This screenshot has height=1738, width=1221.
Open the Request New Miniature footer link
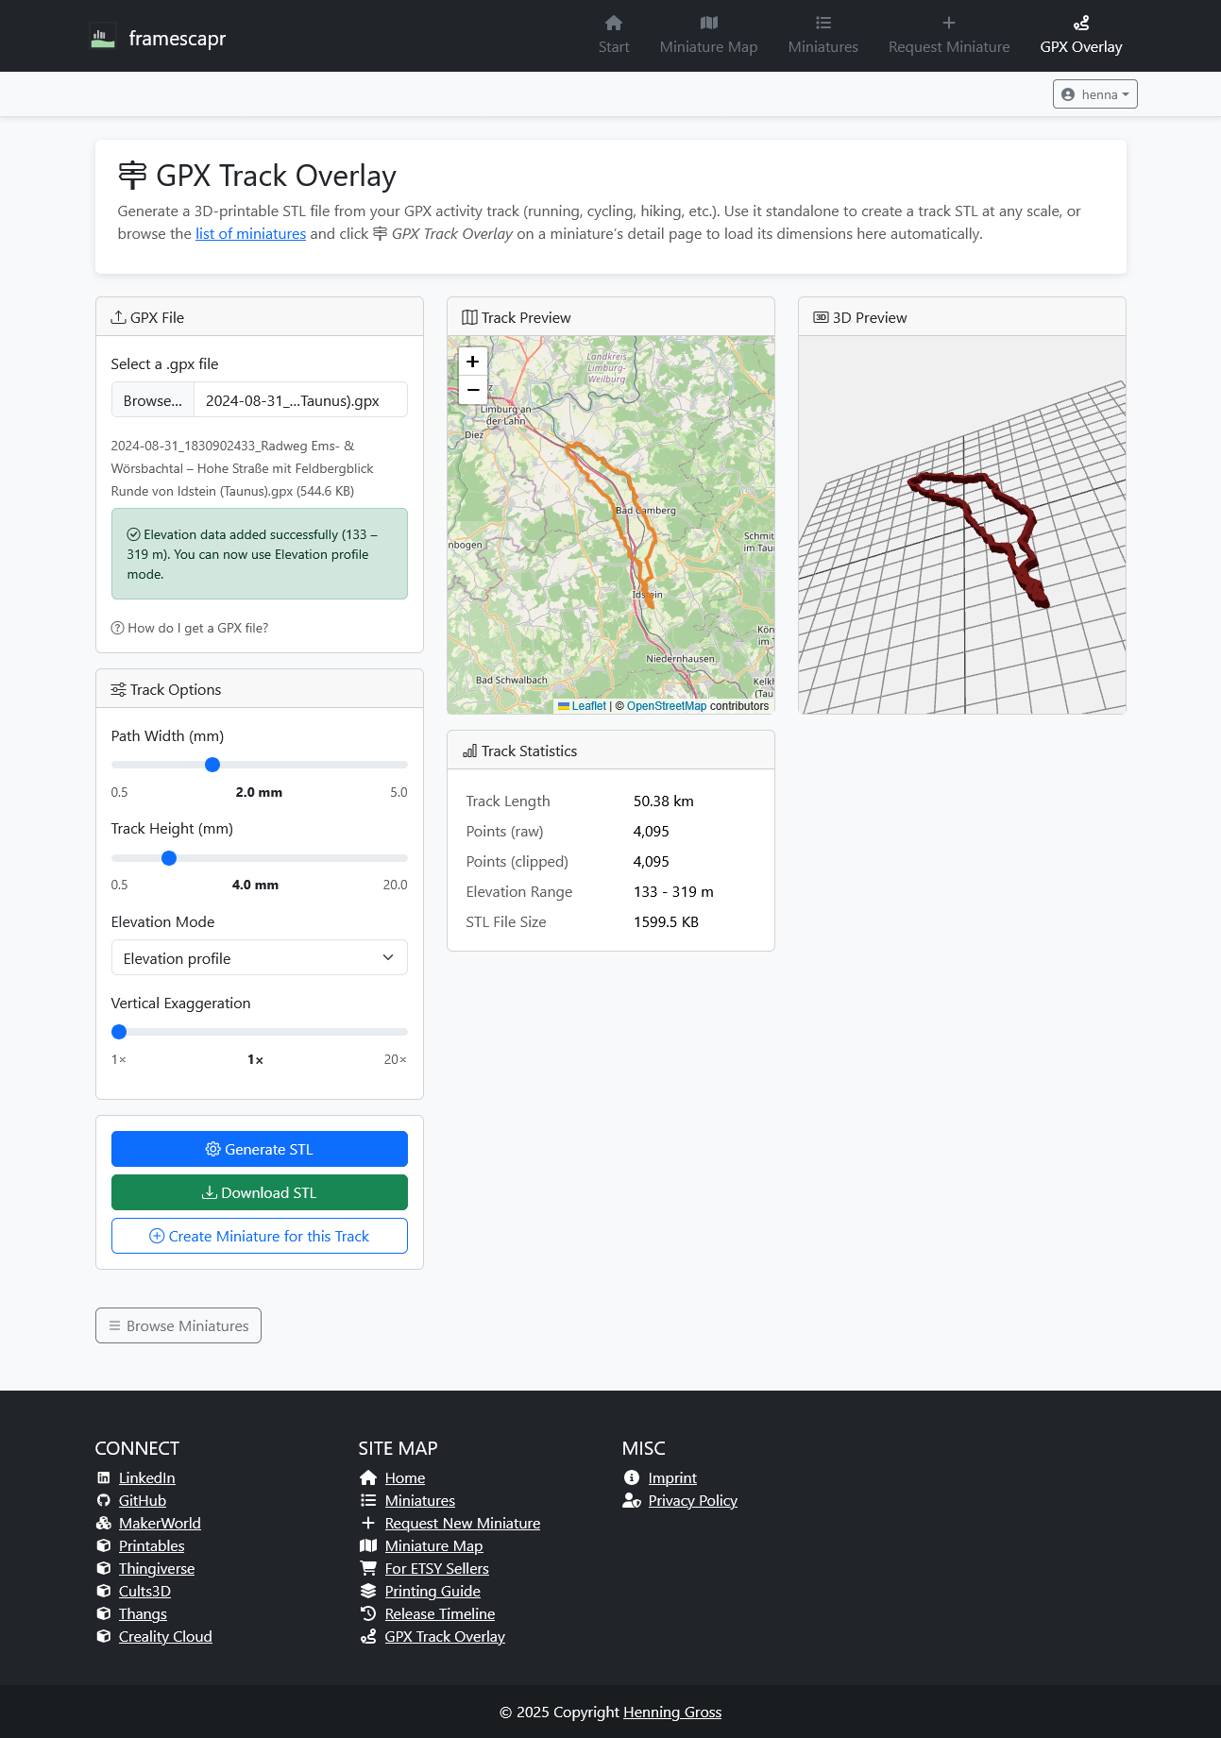[x=463, y=1524]
